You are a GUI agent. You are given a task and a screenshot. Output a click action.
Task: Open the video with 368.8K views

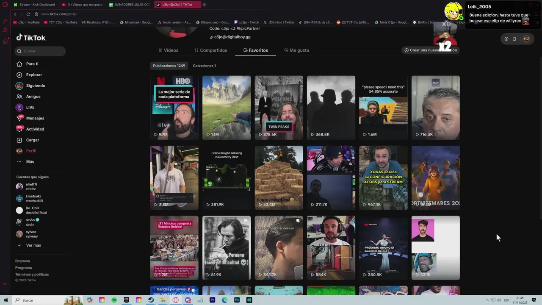pyautogui.click(x=331, y=108)
